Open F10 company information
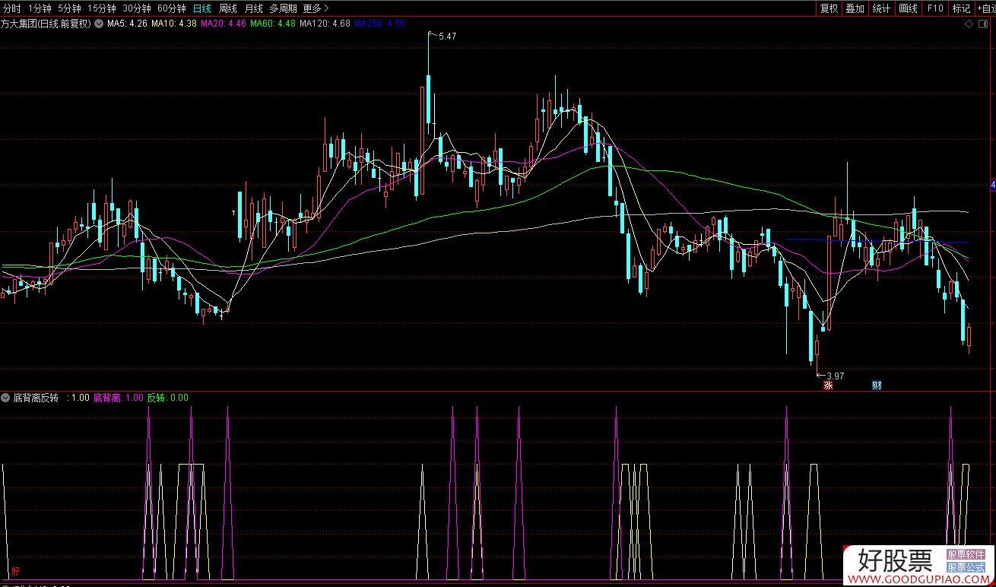Viewport: 996px width, 587px height. tap(935, 8)
